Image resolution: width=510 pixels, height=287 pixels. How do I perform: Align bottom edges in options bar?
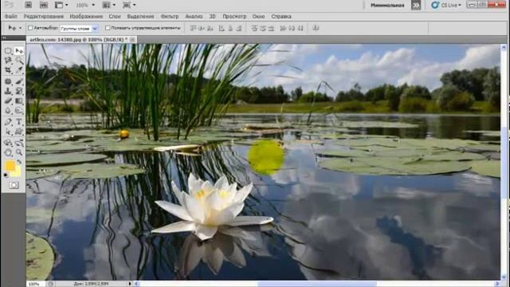tap(210, 29)
